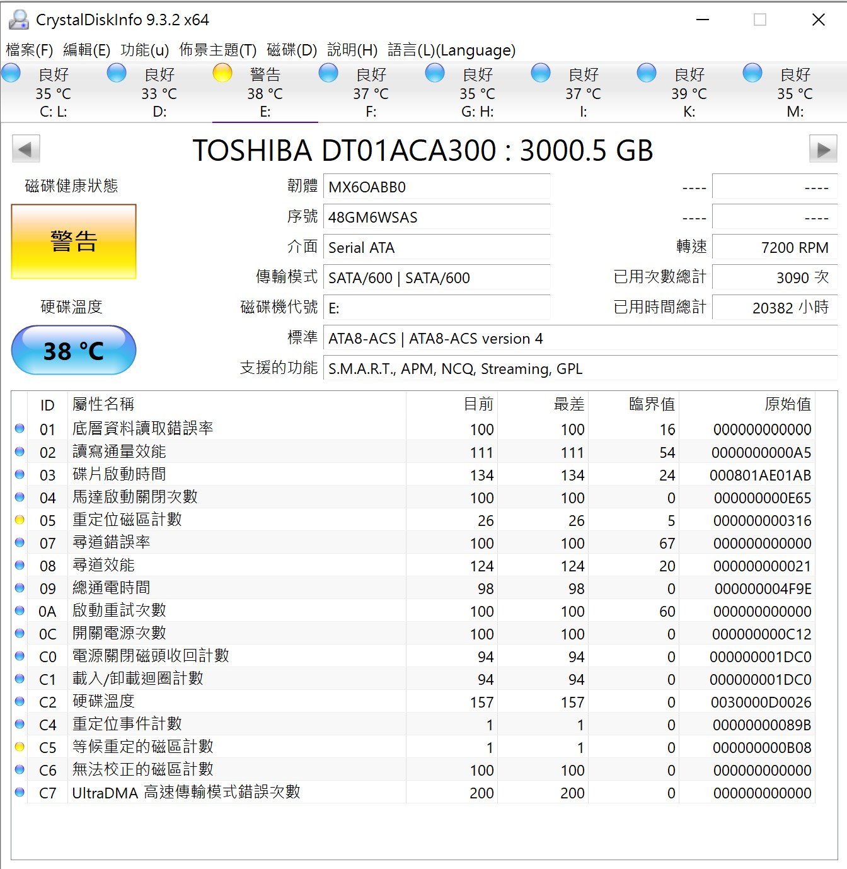Open the 功能(u) menu

click(145, 50)
